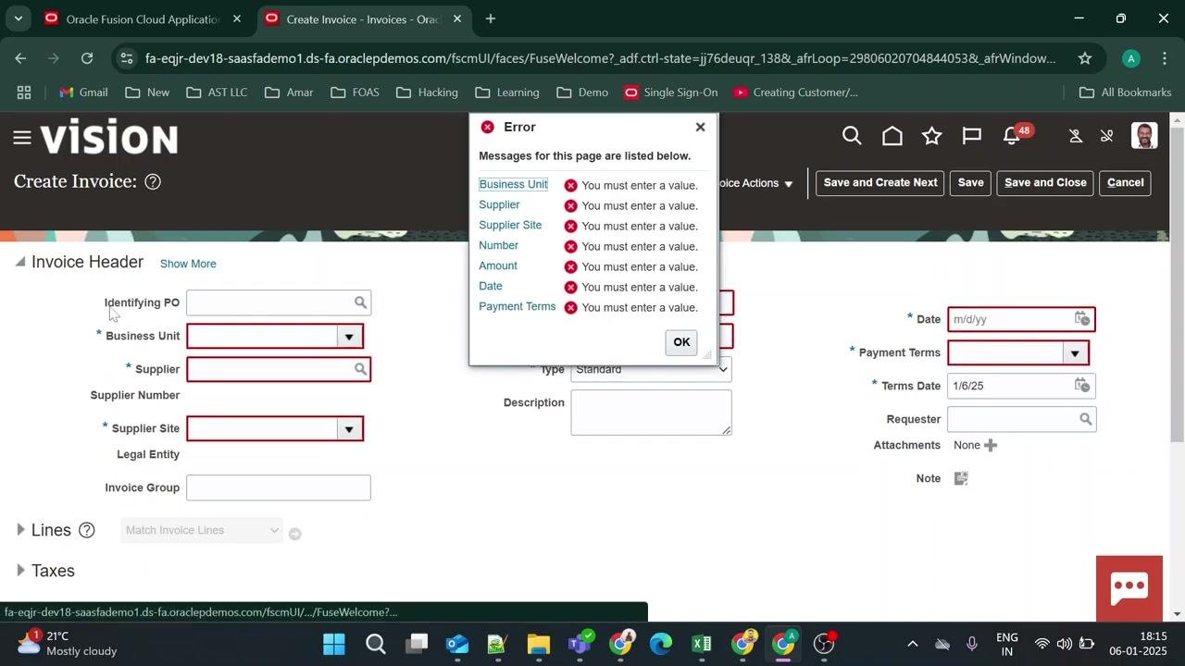
Task: Click the Save and Close button
Action: pos(1045,182)
